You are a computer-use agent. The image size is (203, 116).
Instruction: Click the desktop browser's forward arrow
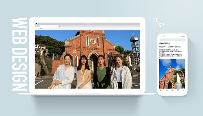pyautogui.click(x=39, y=29)
